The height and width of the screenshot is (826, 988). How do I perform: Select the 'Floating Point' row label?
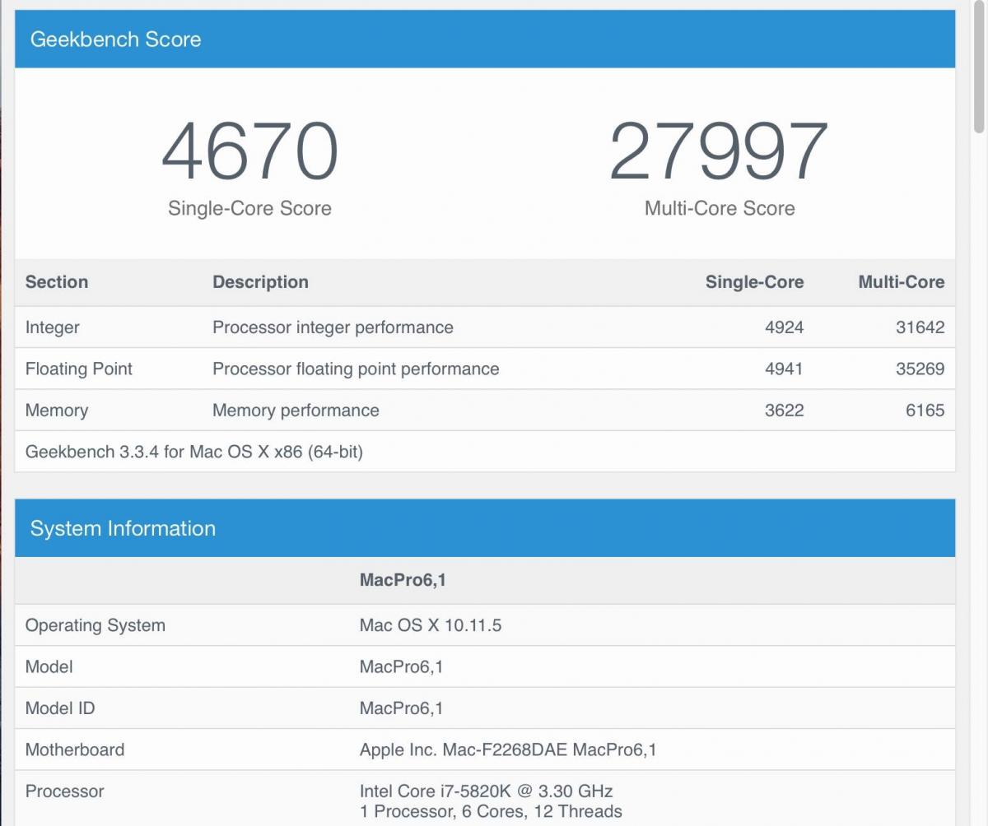79,369
